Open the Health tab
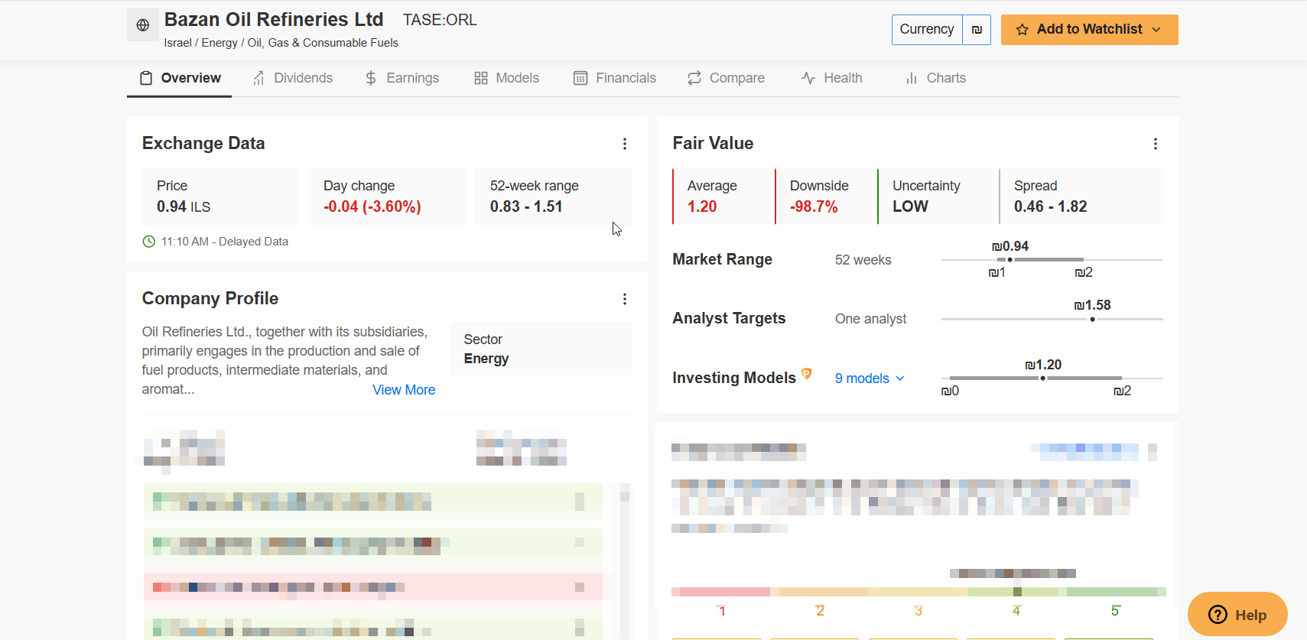Viewport: 1307px width, 640px height. pyautogui.click(x=832, y=78)
